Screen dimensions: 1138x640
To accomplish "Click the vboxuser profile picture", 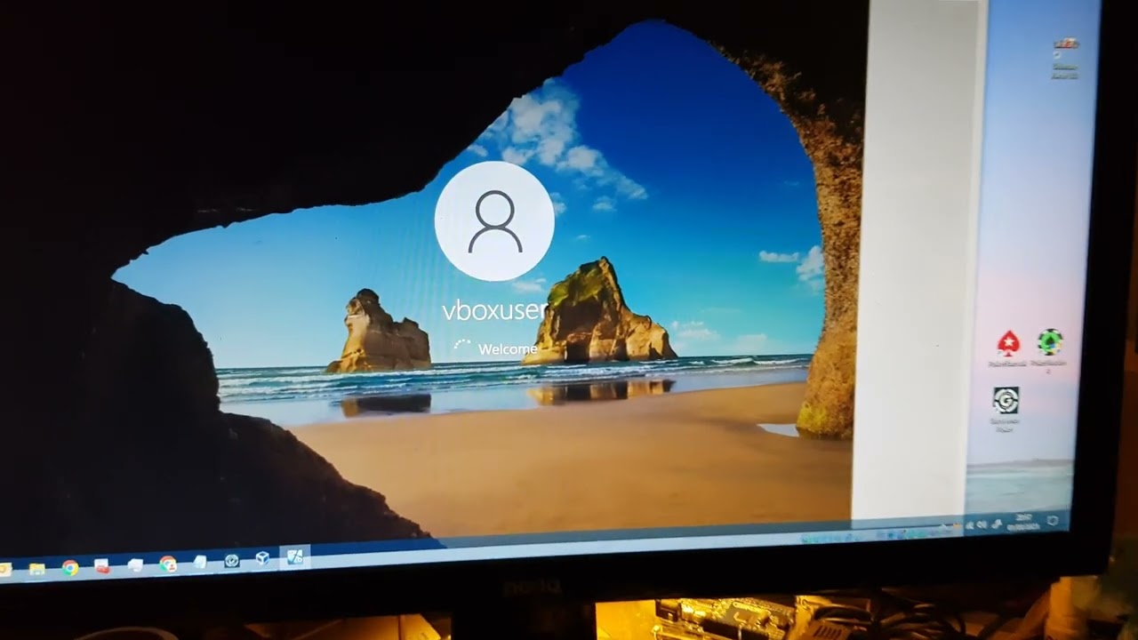I will click(x=494, y=221).
